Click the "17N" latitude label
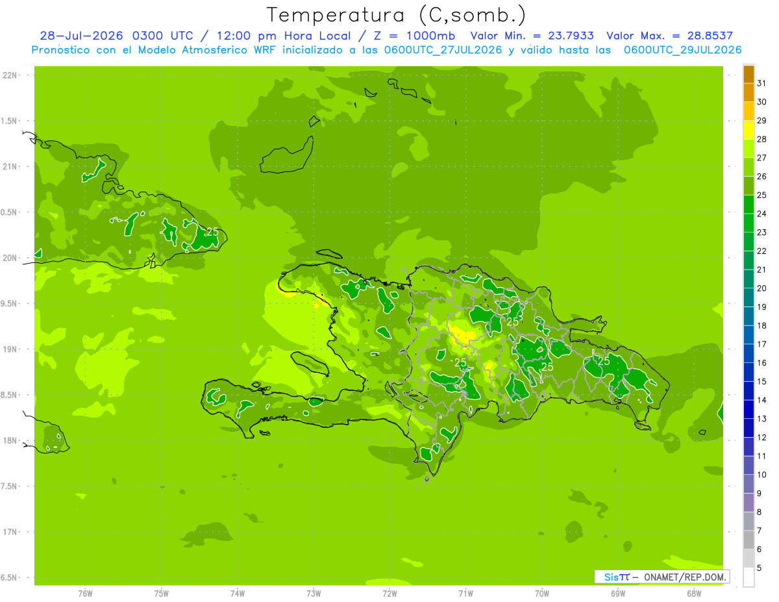The image size is (779, 602). [x=11, y=532]
